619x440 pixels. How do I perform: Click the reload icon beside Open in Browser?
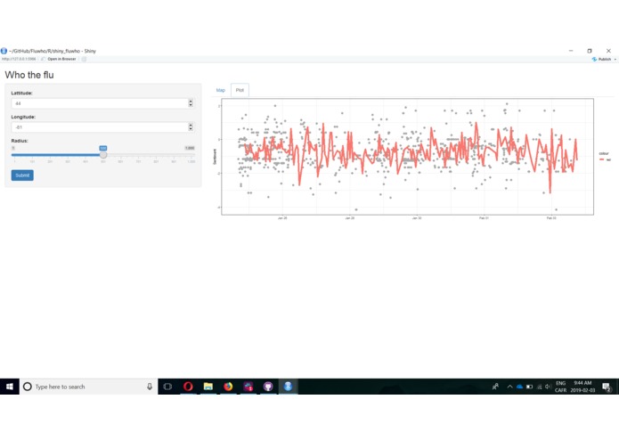coord(84,59)
